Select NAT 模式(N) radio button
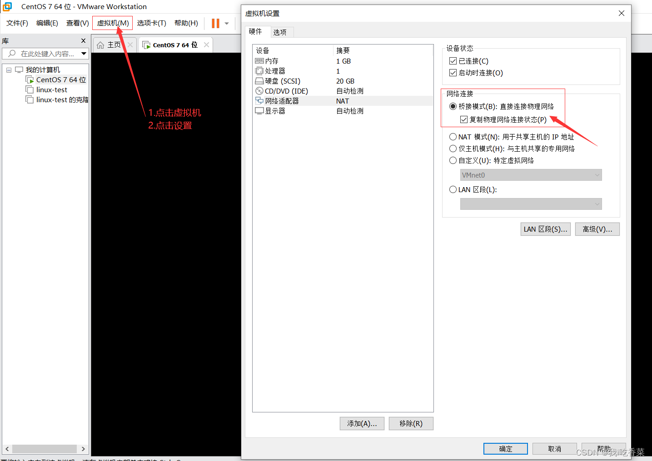Viewport: 652px width, 461px height. 453,137
